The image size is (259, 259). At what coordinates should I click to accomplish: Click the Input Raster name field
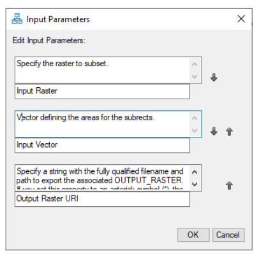(102, 91)
